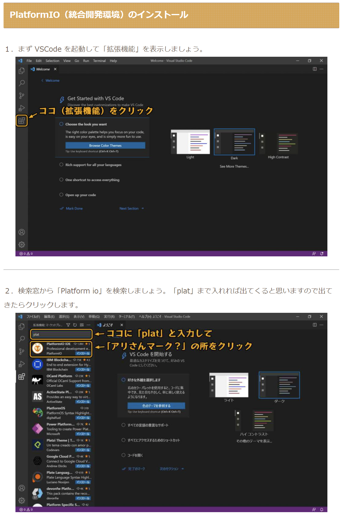Click the extensions search field containing 'plat'
The width and height of the screenshot is (347, 516).
click(61, 334)
